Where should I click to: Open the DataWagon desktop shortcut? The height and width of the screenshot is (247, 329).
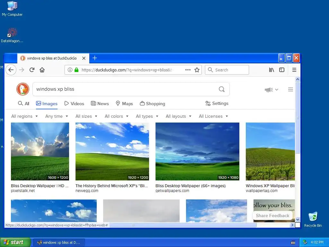tap(12, 35)
